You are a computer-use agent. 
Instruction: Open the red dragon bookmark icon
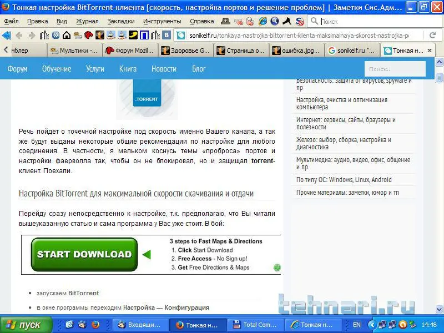click(89, 36)
